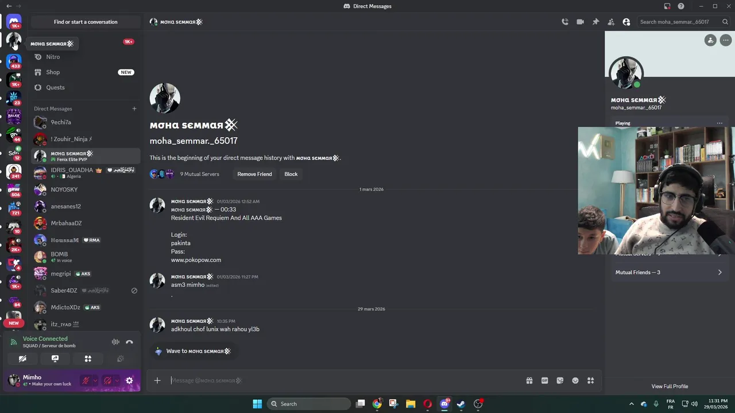Open noise suppression waveform icon
Screen dimensions: 735x413
[x=115, y=342]
